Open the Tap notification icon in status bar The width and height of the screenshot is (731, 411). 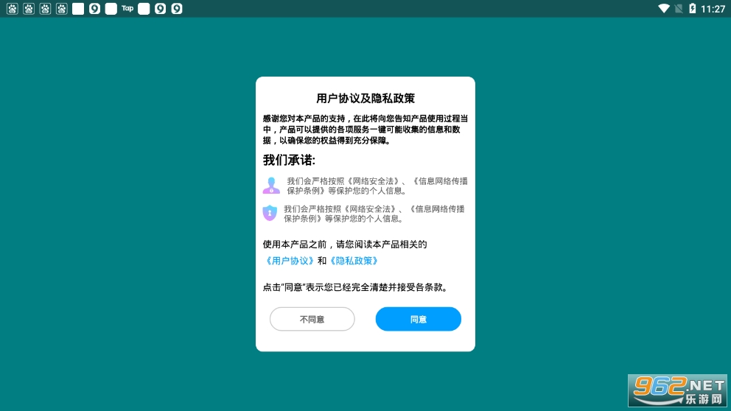(127, 8)
